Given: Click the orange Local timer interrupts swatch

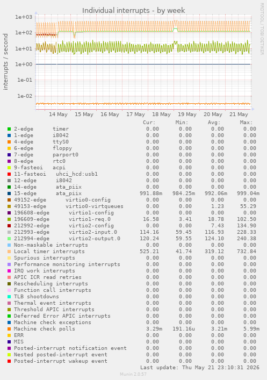Looking at the screenshot, I should (9, 252).
